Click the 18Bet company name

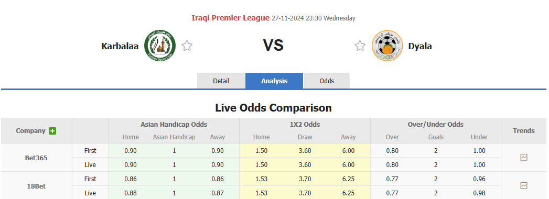[36, 186]
